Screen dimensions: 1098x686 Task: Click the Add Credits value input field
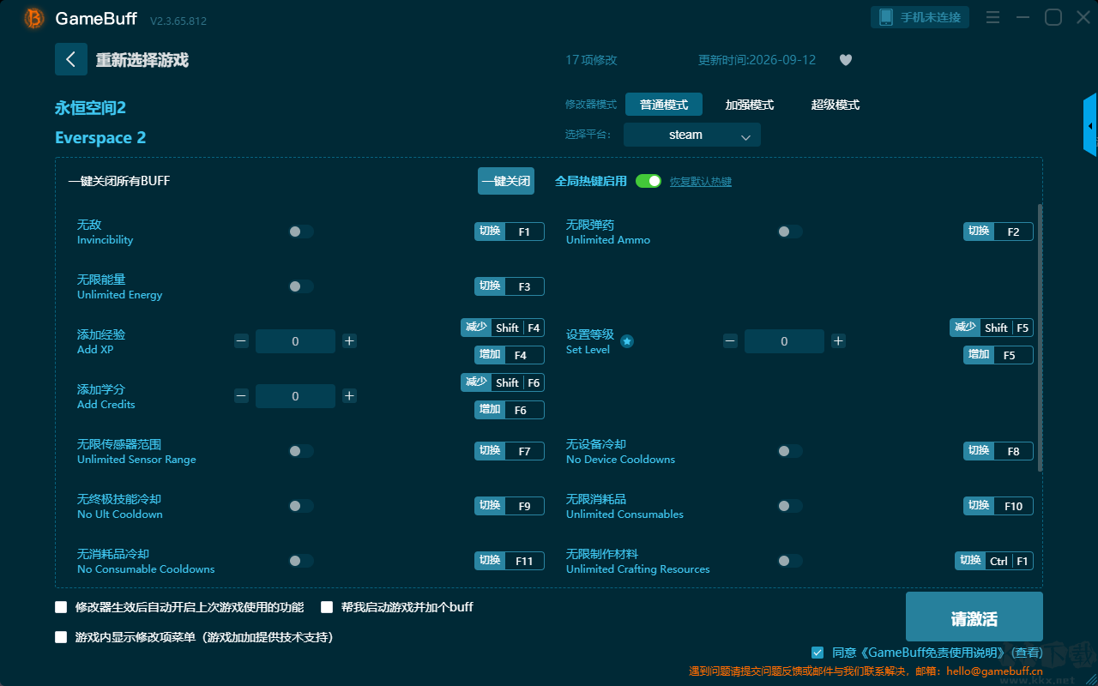(x=295, y=396)
